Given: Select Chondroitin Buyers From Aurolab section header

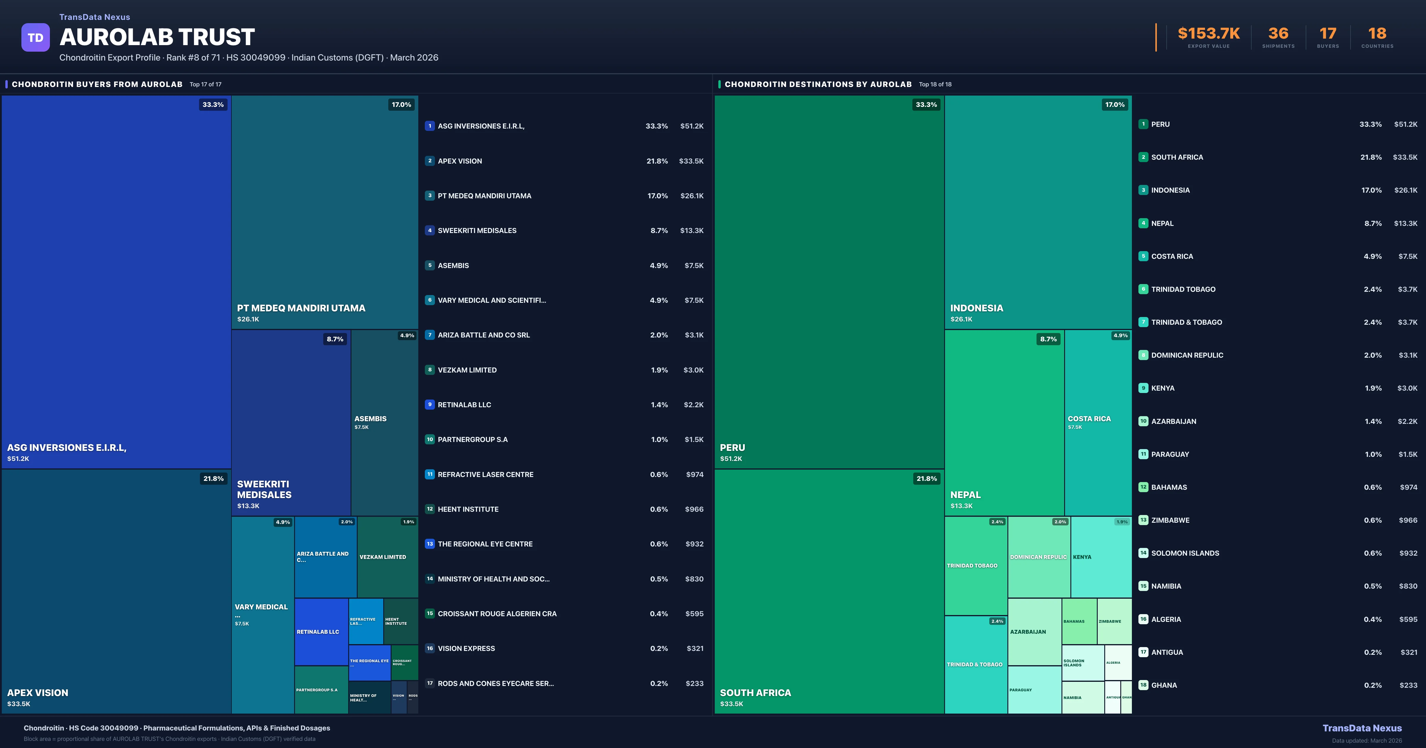Looking at the screenshot, I should click(x=97, y=84).
